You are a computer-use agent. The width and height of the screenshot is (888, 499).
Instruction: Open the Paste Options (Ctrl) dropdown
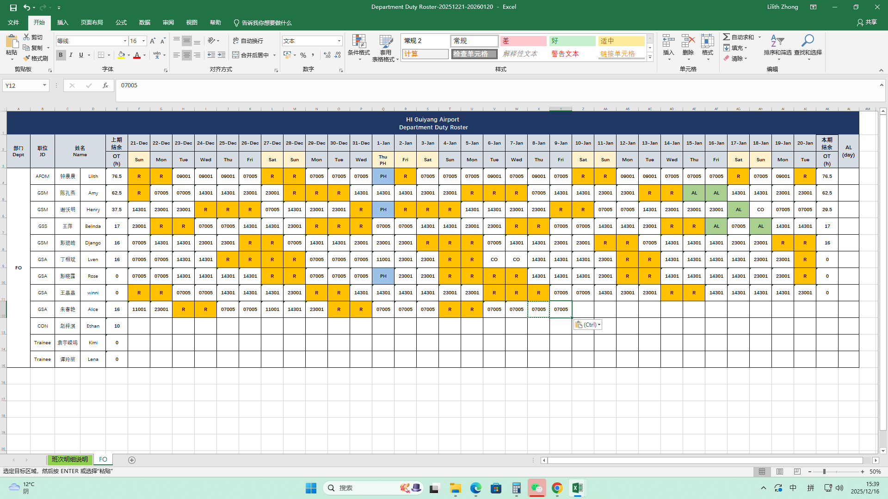point(588,325)
